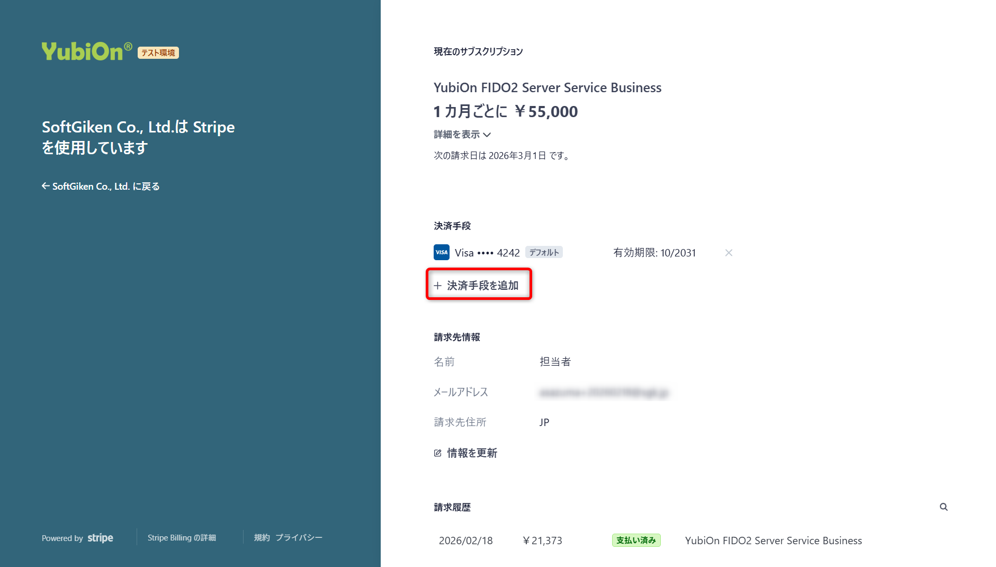Open search in 請求履歴 section

944,507
